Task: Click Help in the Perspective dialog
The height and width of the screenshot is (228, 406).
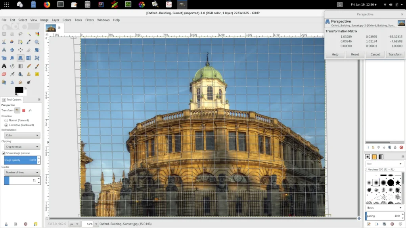Action: [x=335, y=54]
